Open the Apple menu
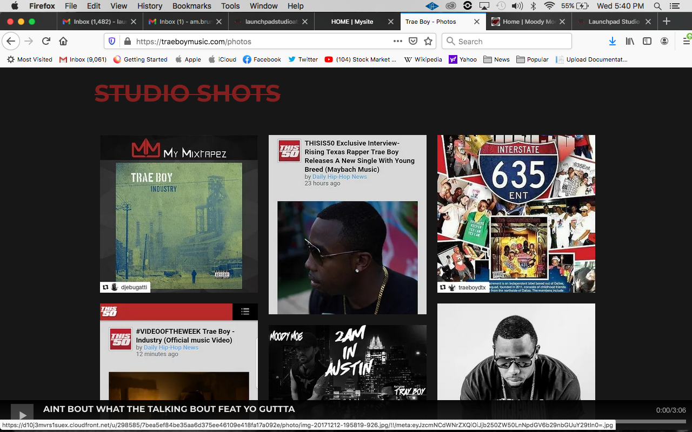 [15, 6]
